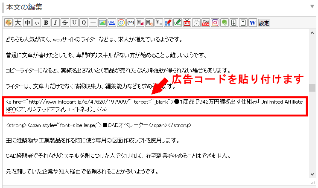Open the color palette tool
318x188 pixels.
click(x=9, y=23)
